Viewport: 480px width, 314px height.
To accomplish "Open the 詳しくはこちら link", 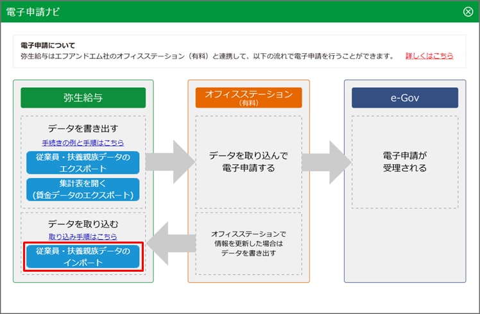I will [429, 56].
